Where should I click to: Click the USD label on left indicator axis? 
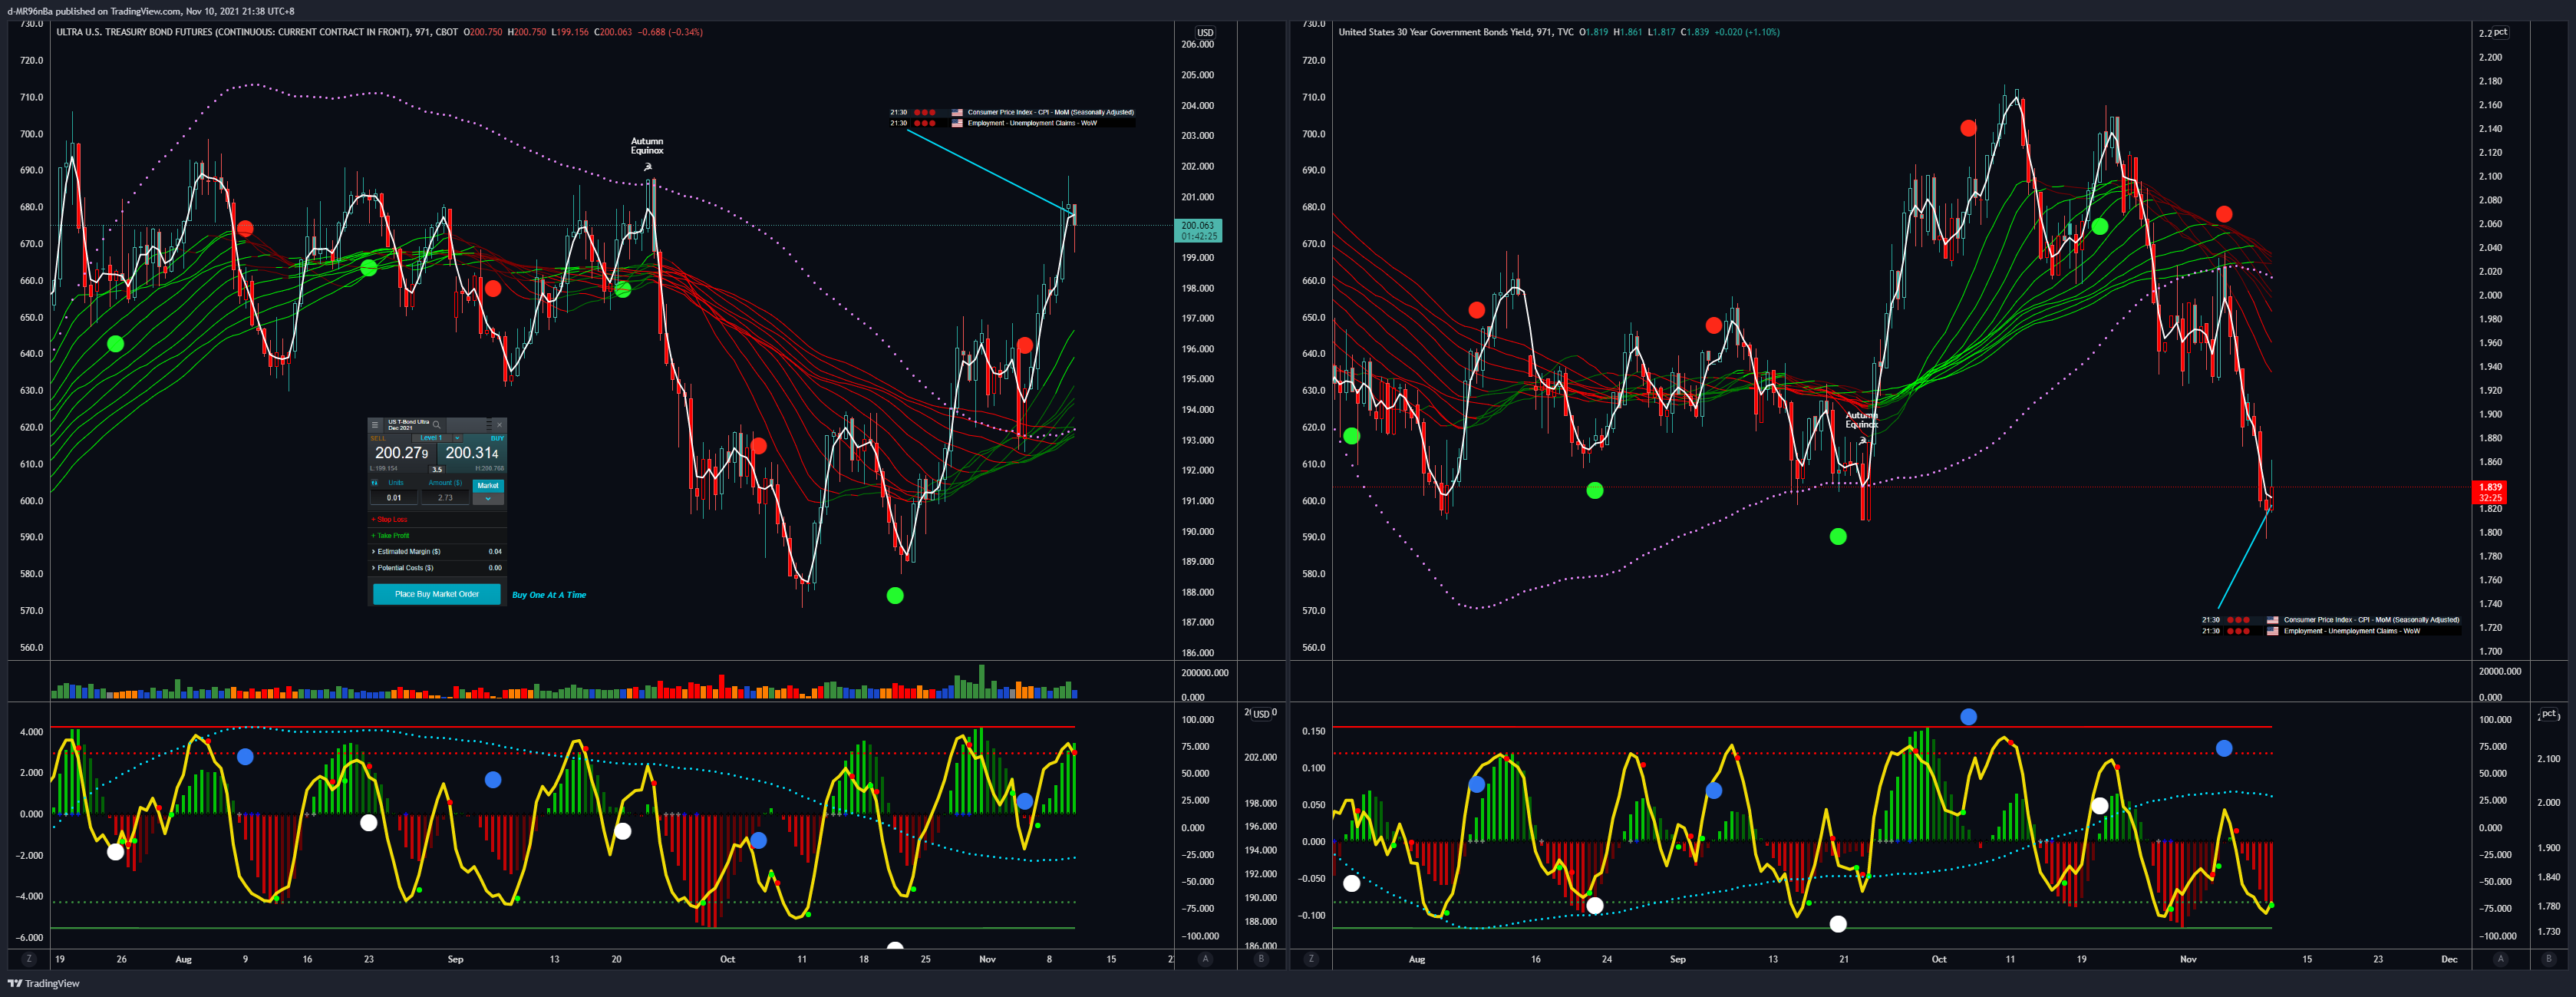tap(1262, 714)
